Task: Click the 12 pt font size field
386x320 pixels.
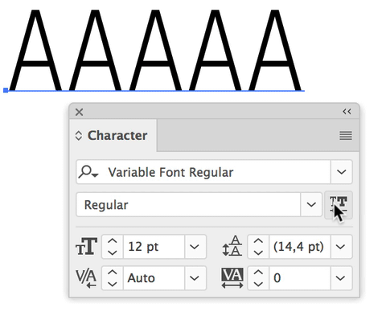Action: [x=154, y=247]
